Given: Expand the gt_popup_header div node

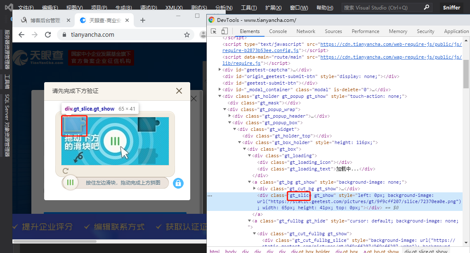Looking at the screenshot, I should (229, 116).
